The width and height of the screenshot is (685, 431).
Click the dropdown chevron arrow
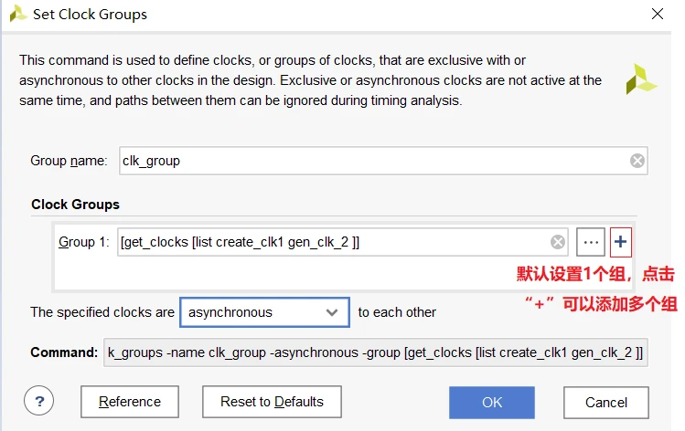click(x=331, y=312)
